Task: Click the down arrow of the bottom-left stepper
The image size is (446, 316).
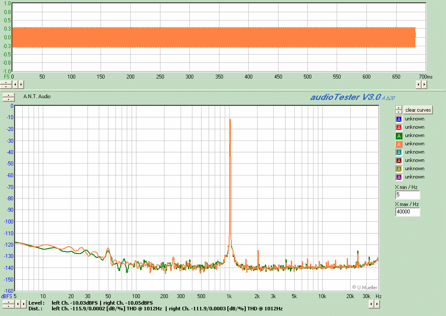Action: 8,306
